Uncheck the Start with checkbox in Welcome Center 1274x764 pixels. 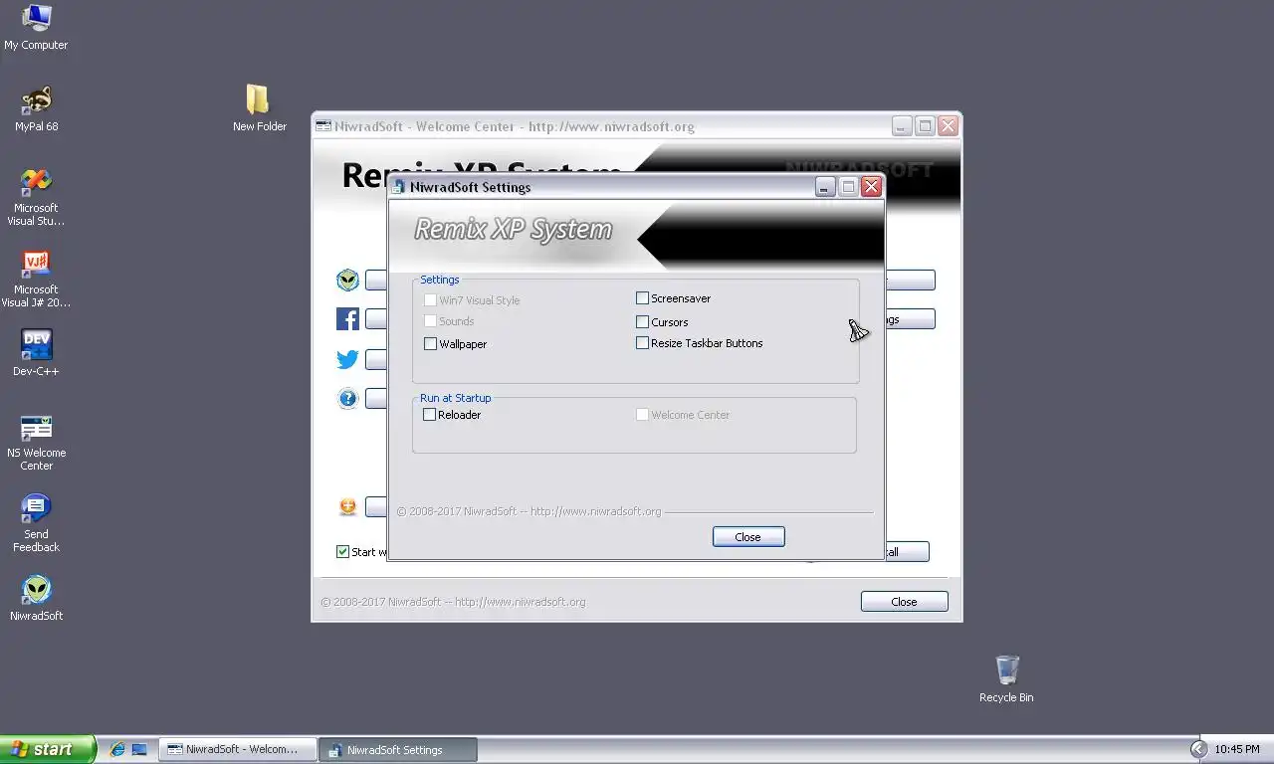342,552
